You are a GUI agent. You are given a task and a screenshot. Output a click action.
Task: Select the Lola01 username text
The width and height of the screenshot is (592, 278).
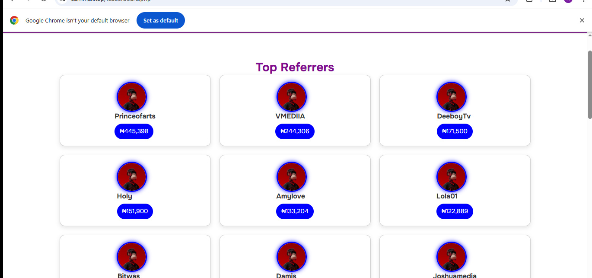point(447,196)
